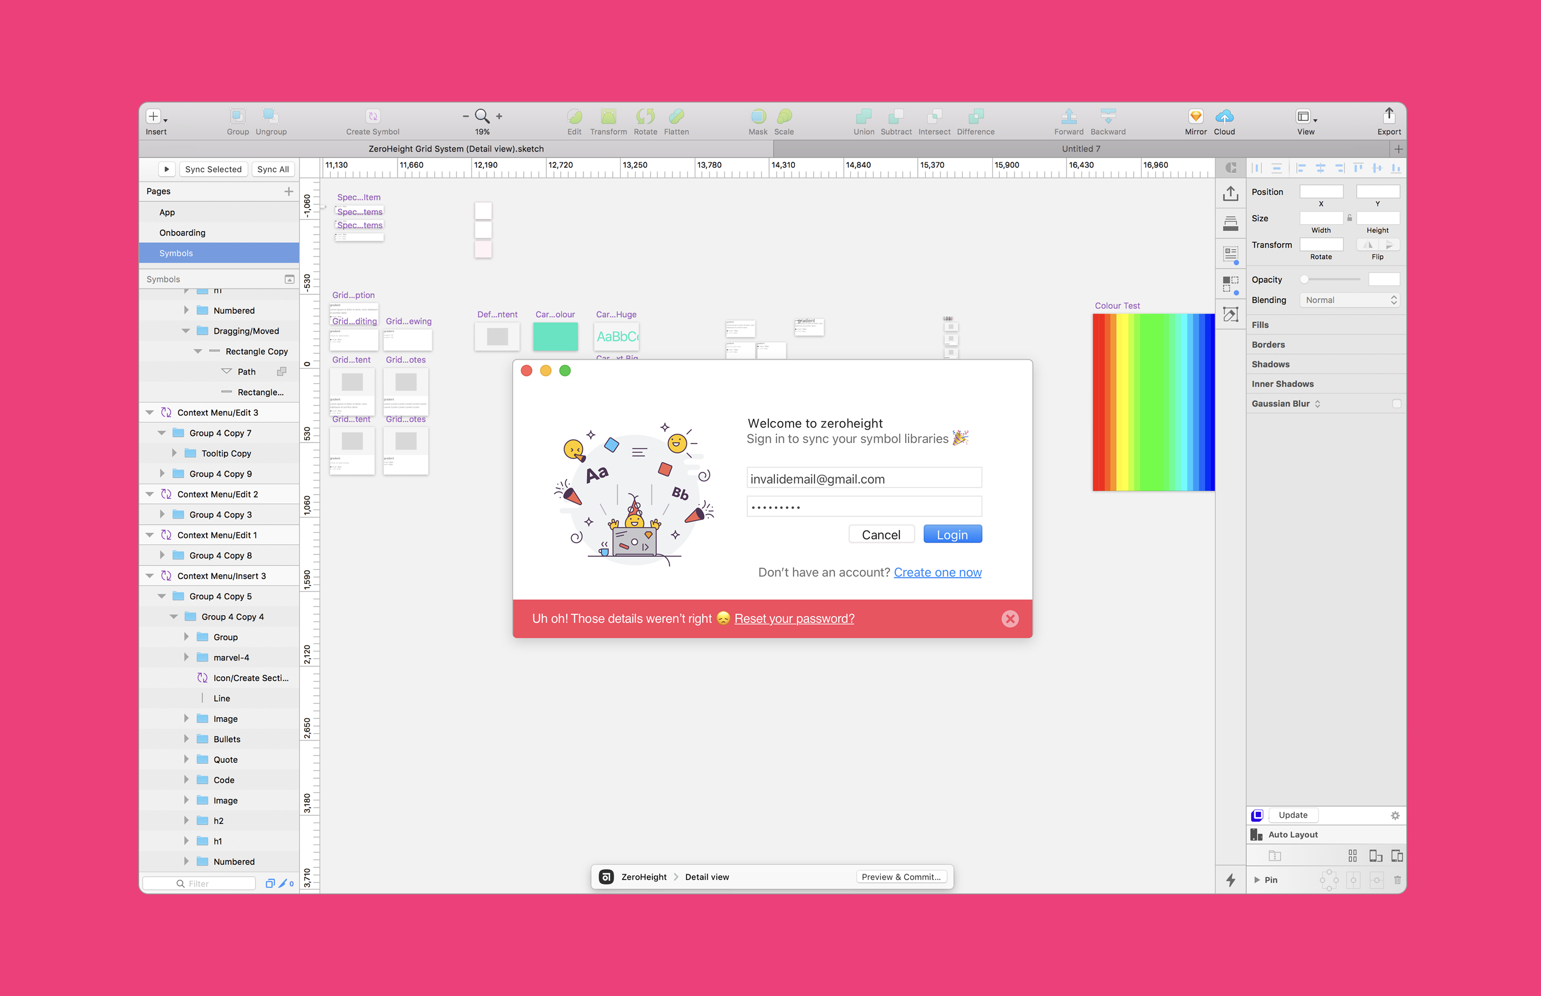The width and height of the screenshot is (1541, 996).
Task: Zoom in with the plus button
Action: [499, 116]
